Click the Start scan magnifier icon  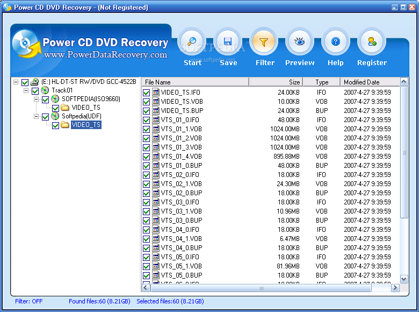[x=192, y=42]
